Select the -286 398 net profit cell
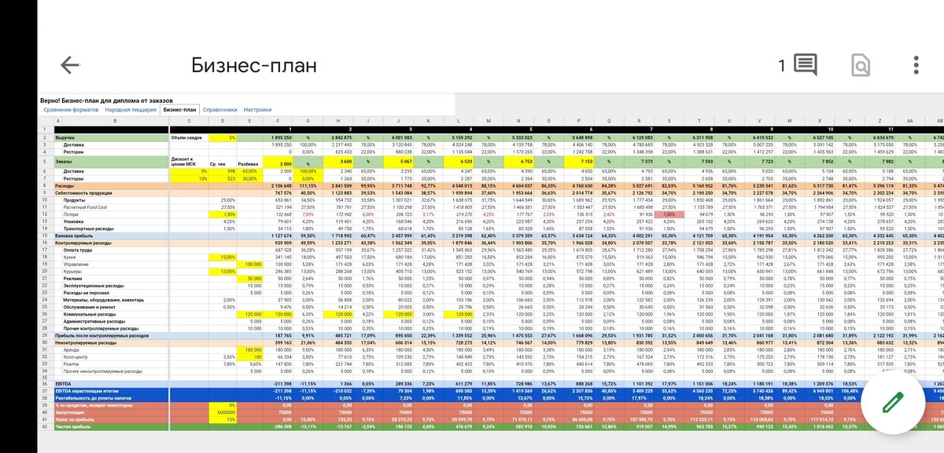The width and height of the screenshot is (944, 453). (x=278, y=425)
